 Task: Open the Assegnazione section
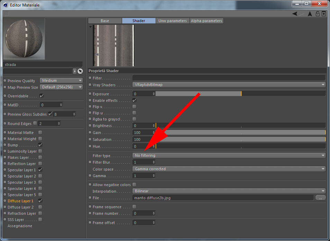click(x=20, y=226)
